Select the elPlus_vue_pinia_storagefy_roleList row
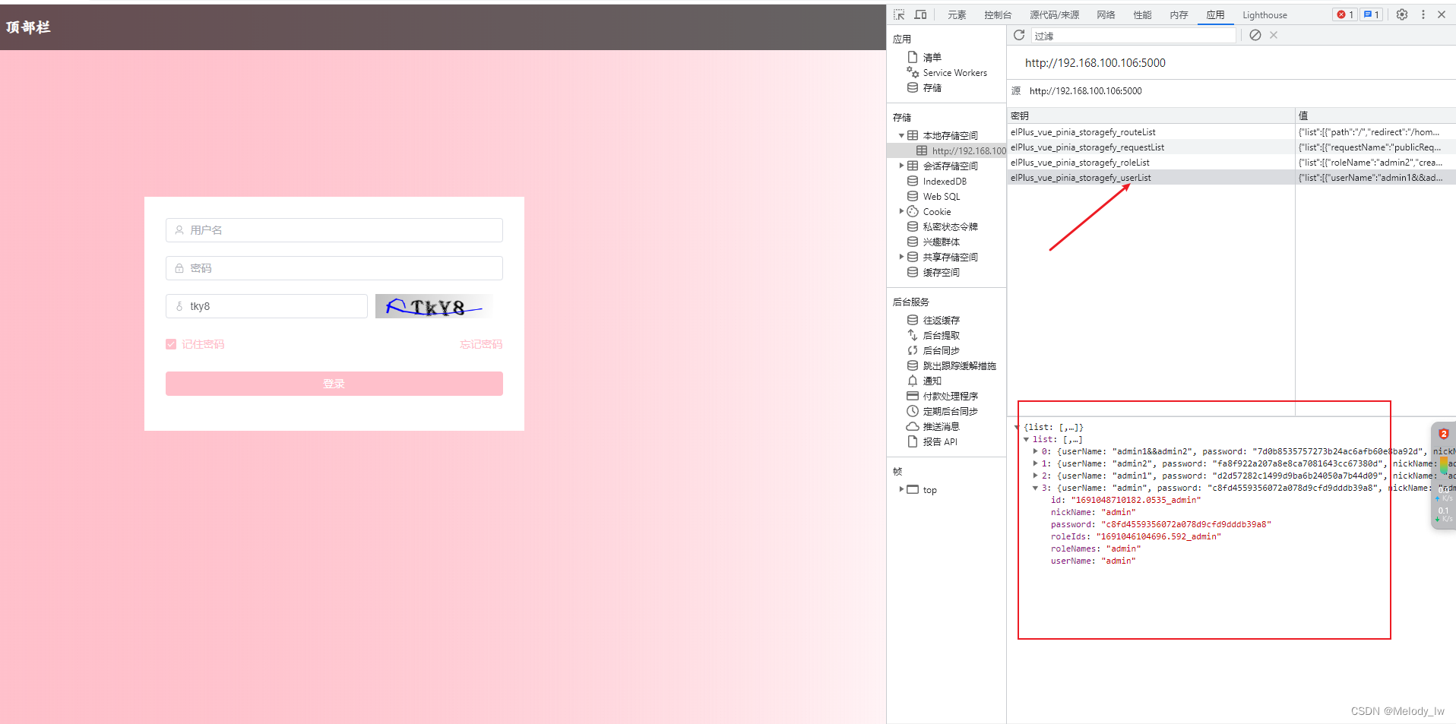This screenshot has width=1456, height=724. coord(1231,163)
